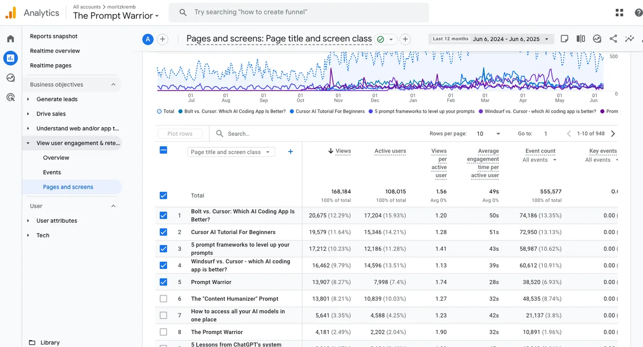Uncheck the Total row checkbox
The width and height of the screenshot is (643, 347).
(x=163, y=196)
